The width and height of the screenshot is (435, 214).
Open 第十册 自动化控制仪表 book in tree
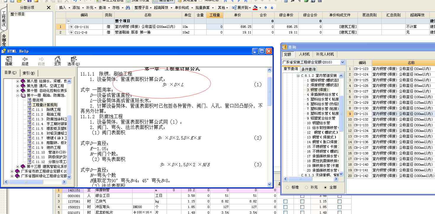pyautogui.click(x=23, y=91)
